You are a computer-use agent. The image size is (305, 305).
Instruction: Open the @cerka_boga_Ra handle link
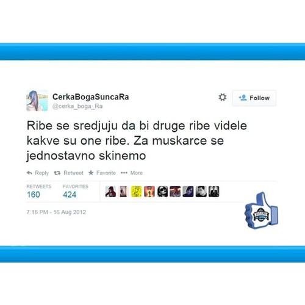77,106
